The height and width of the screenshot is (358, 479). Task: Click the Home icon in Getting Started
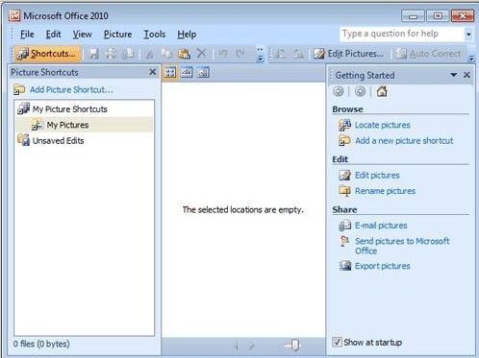[x=382, y=91]
